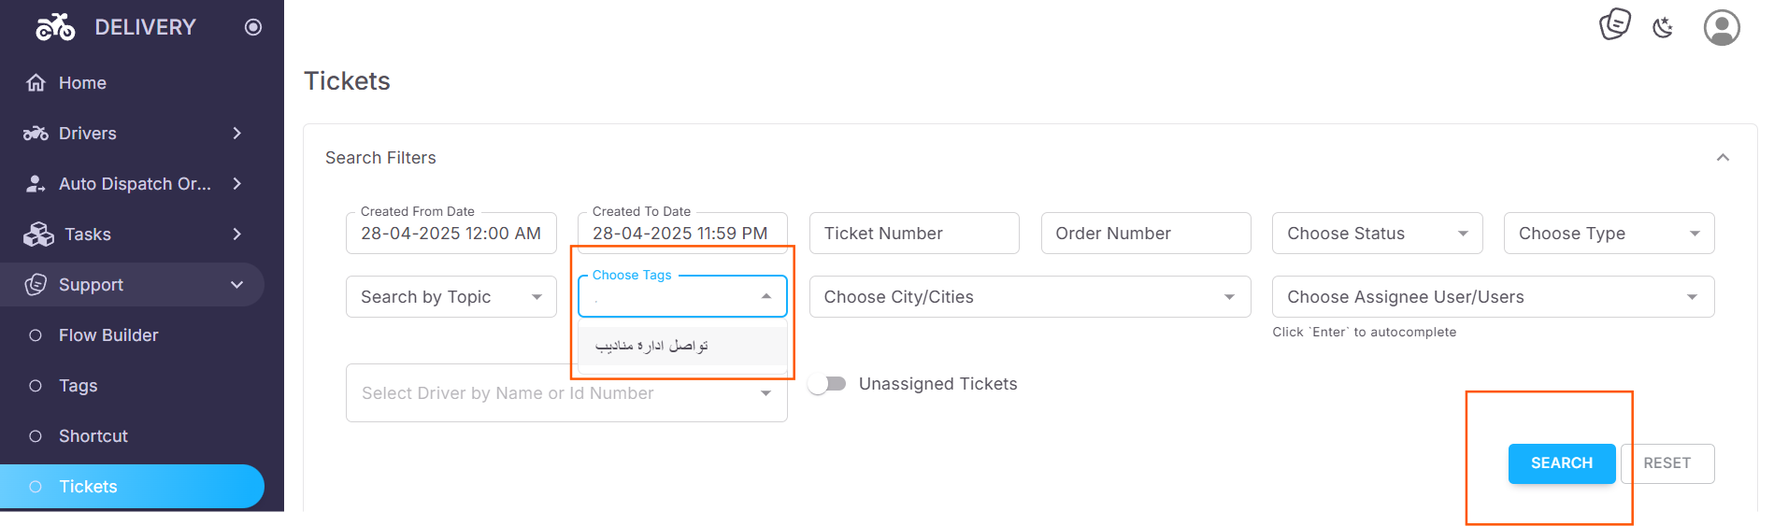Expand the Search by Topic dropdown
Image resolution: width=1774 pixels, height=526 pixels.
(451, 297)
